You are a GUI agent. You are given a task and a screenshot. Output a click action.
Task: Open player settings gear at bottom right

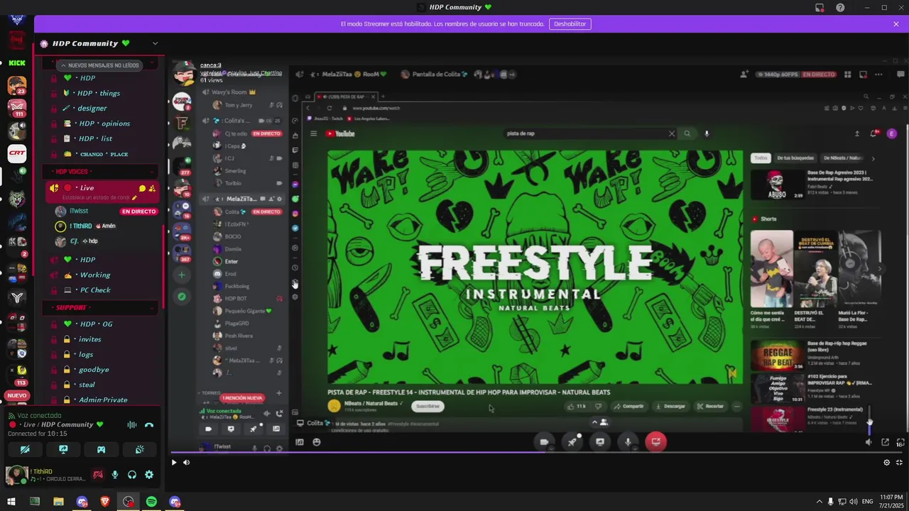pos(886,462)
